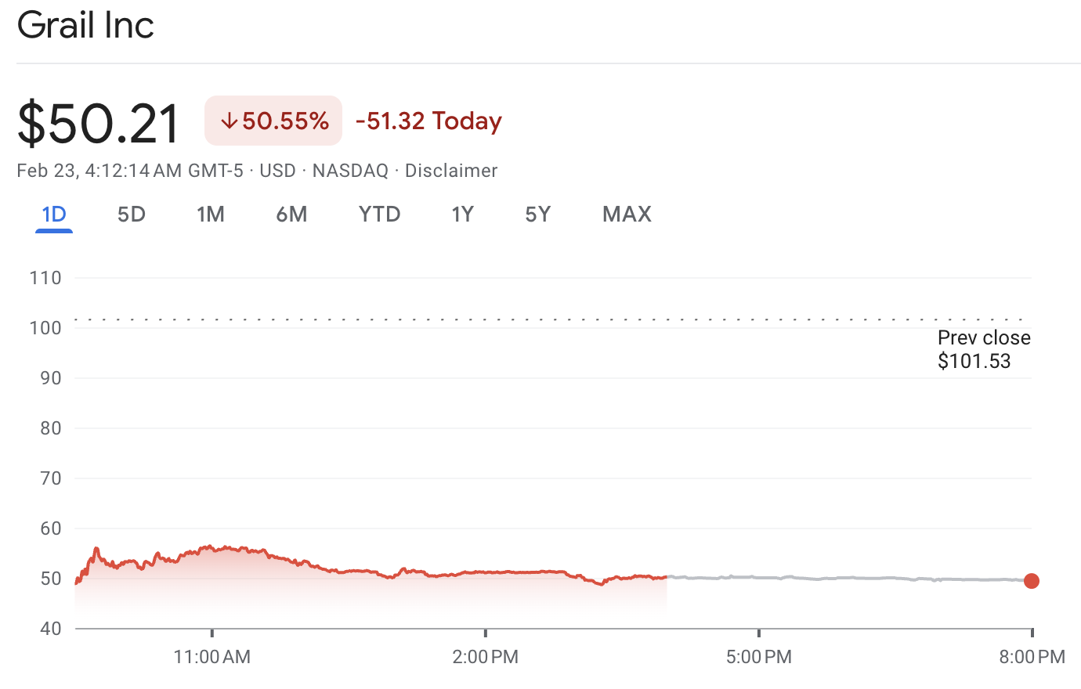
Task: Click the Grail Inc title
Action: pyautogui.click(x=86, y=25)
